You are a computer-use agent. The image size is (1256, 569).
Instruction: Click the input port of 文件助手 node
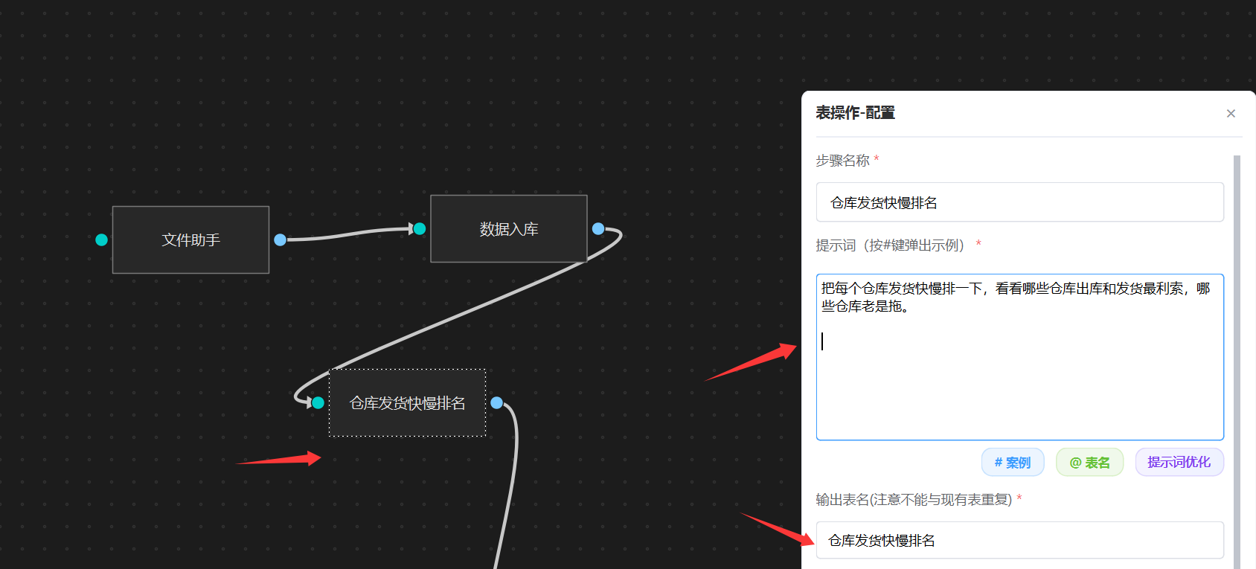click(x=102, y=240)
